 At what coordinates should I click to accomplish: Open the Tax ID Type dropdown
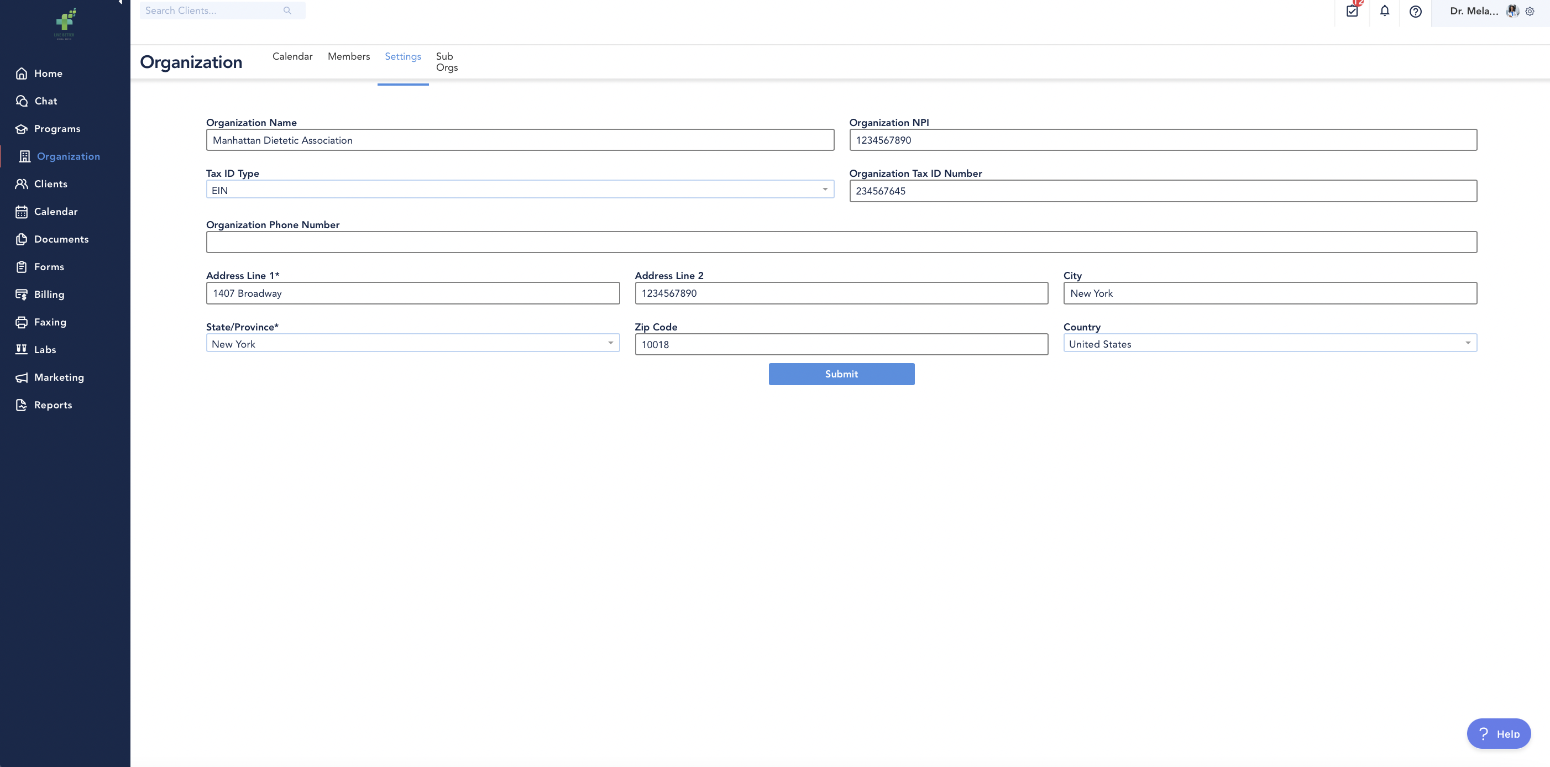coord(825,189)
